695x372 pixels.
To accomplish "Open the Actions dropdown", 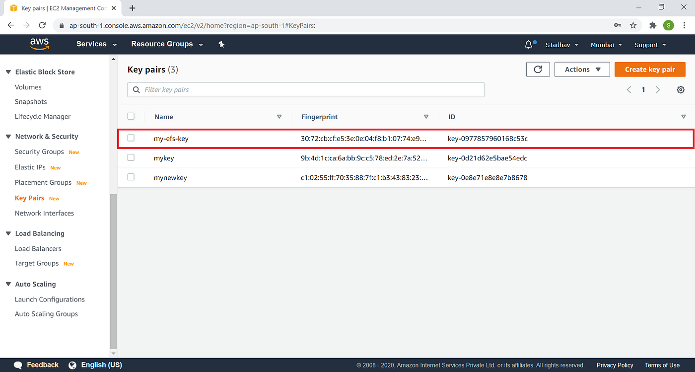I will coord(582,69).
